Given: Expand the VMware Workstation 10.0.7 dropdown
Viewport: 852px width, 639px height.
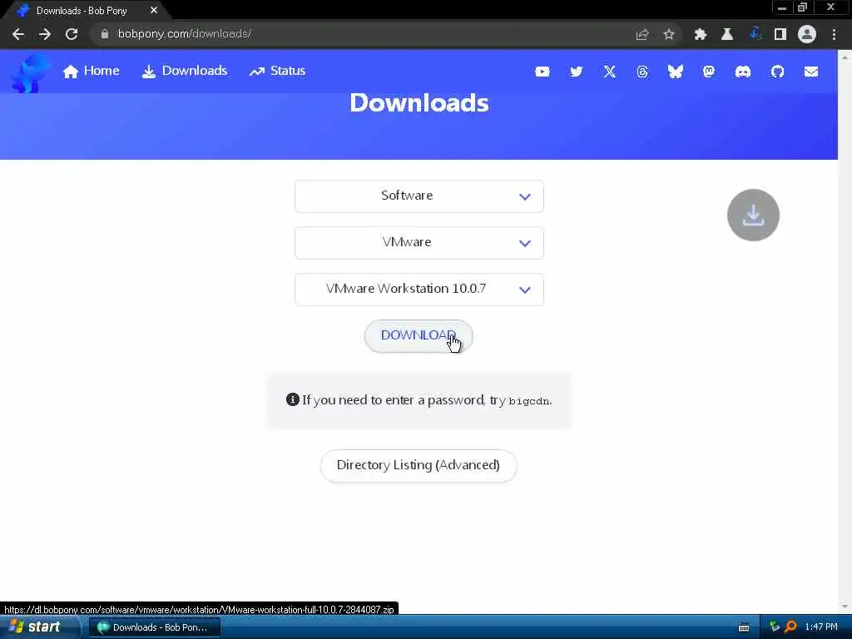Looking at the screenshot, I should [419, 290].
